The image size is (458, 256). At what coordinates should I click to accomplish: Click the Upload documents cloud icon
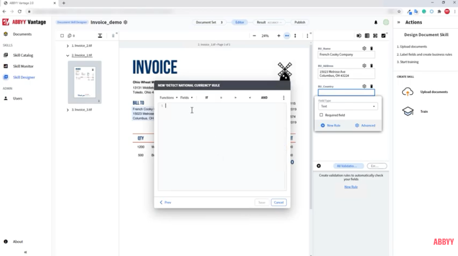408,92
